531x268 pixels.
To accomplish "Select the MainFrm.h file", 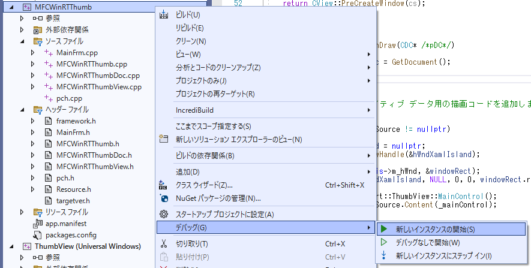I will tap(73, 133).
